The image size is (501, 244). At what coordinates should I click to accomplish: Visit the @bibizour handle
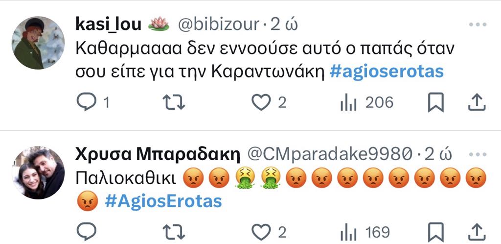[219, 24]
